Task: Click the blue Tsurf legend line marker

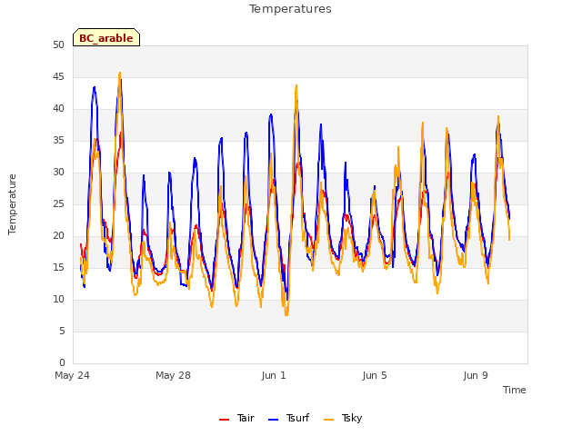Action: click(x=273, y=420)
